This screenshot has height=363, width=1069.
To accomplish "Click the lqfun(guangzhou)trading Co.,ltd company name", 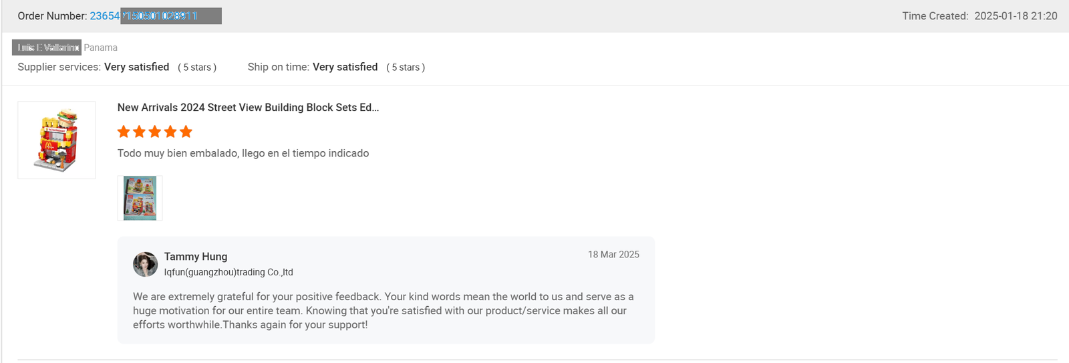I will tap(228, 272).
